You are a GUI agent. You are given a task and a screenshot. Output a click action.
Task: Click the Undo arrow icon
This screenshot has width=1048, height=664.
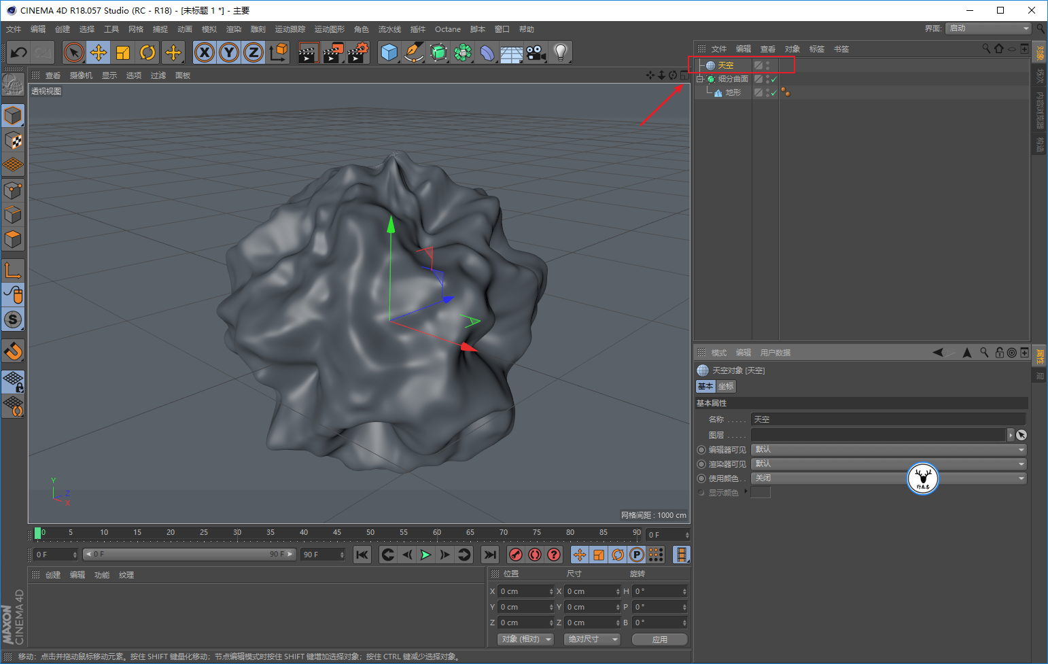19,52
